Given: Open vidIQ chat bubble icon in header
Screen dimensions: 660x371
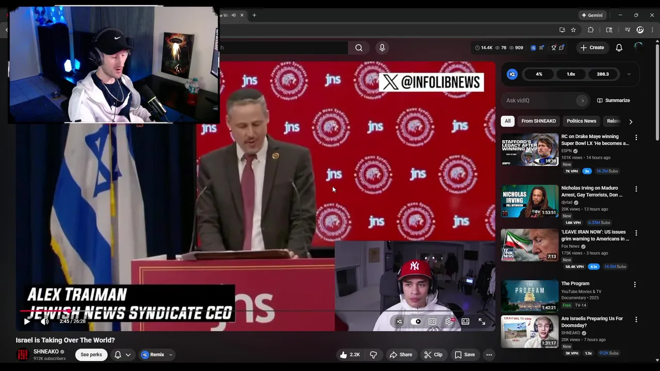Looking at the screenshot, I should [x=562, y=48].
